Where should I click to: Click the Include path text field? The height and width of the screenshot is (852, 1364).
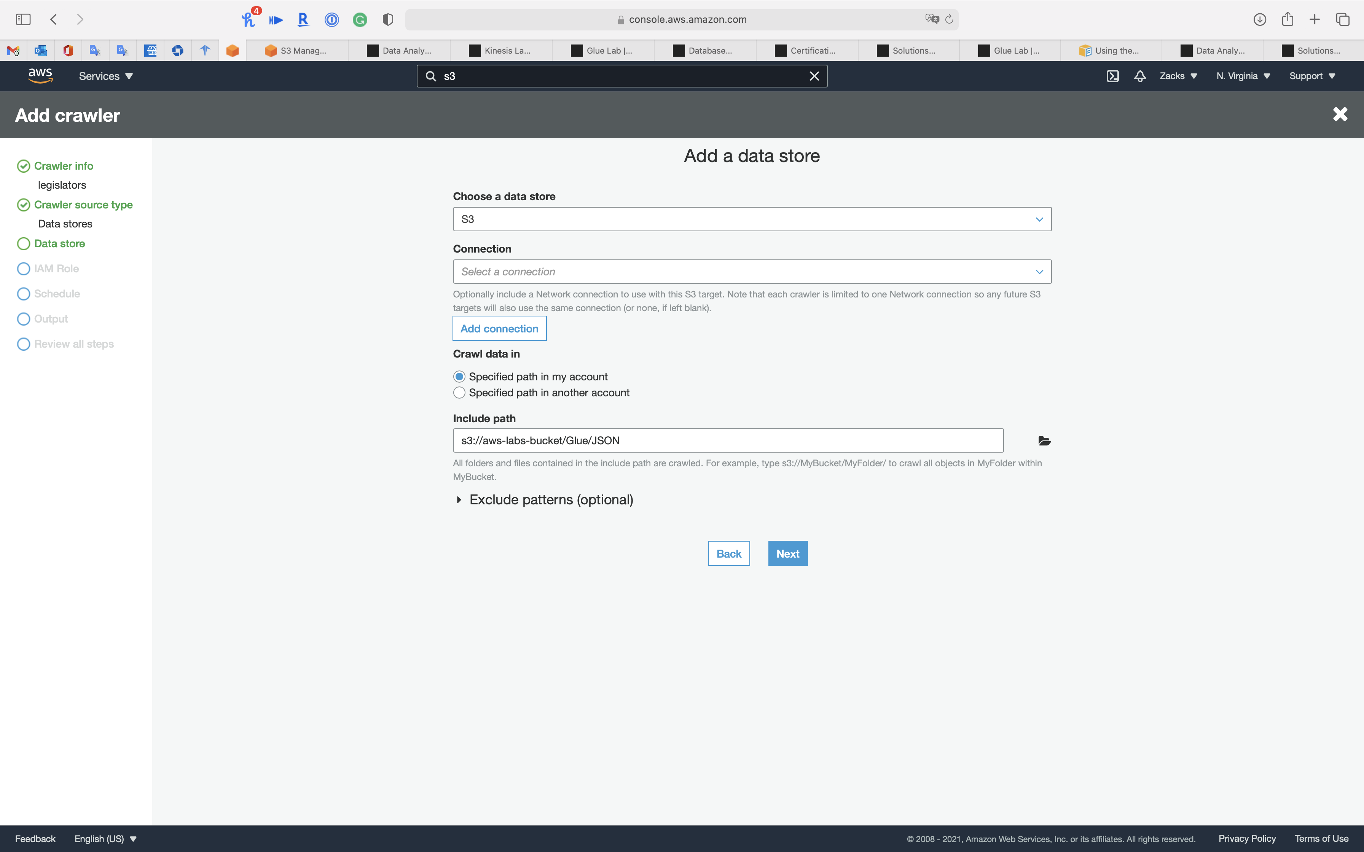pos(727,441)
